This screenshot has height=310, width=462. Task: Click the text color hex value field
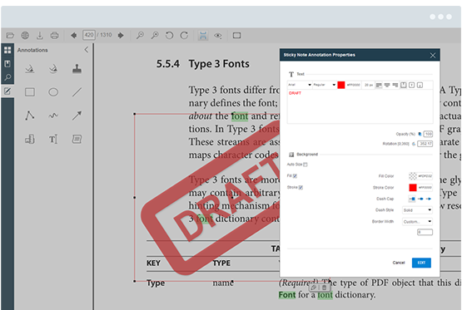coord(353,85)
